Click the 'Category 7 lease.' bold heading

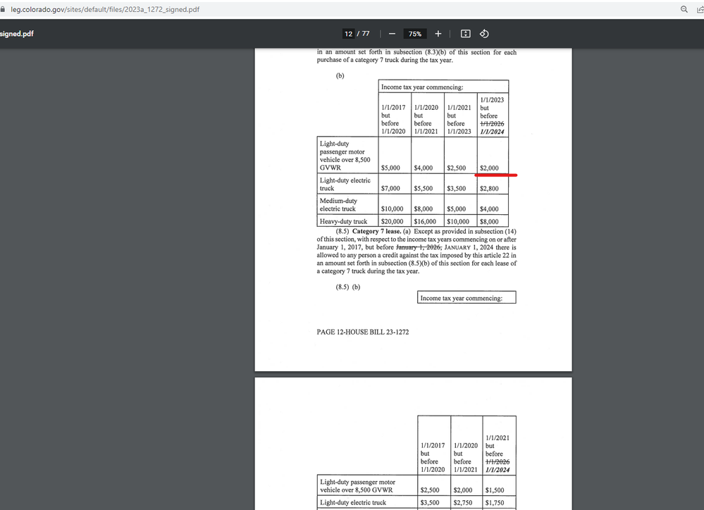pyautogui.click(x=377, y=231)
